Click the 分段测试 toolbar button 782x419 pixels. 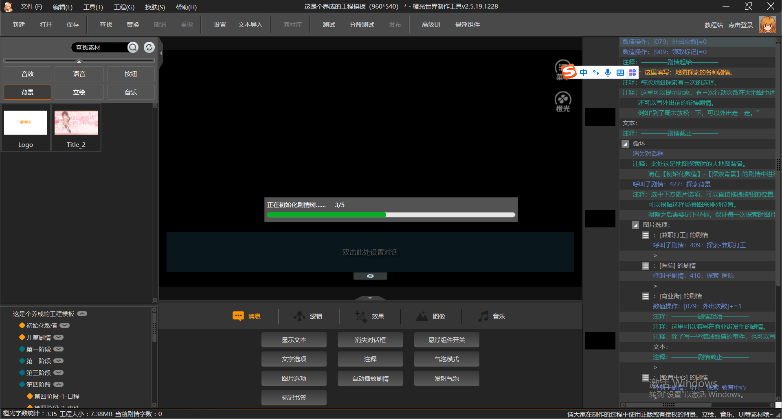[362, 25]
